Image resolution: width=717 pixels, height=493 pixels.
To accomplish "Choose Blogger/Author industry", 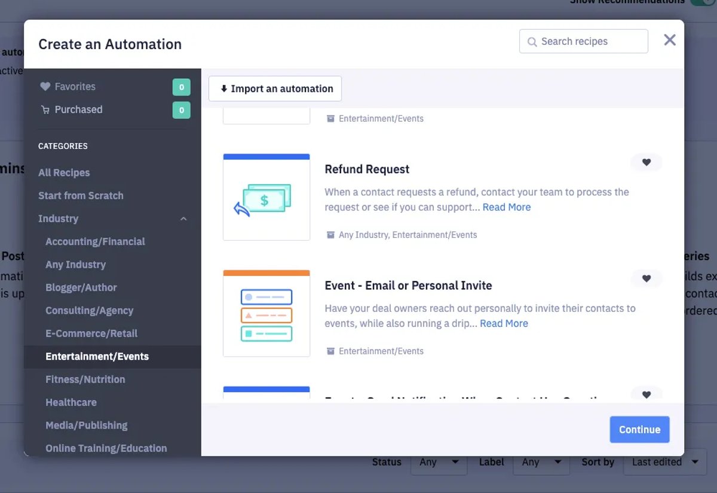I will (81, 287).
